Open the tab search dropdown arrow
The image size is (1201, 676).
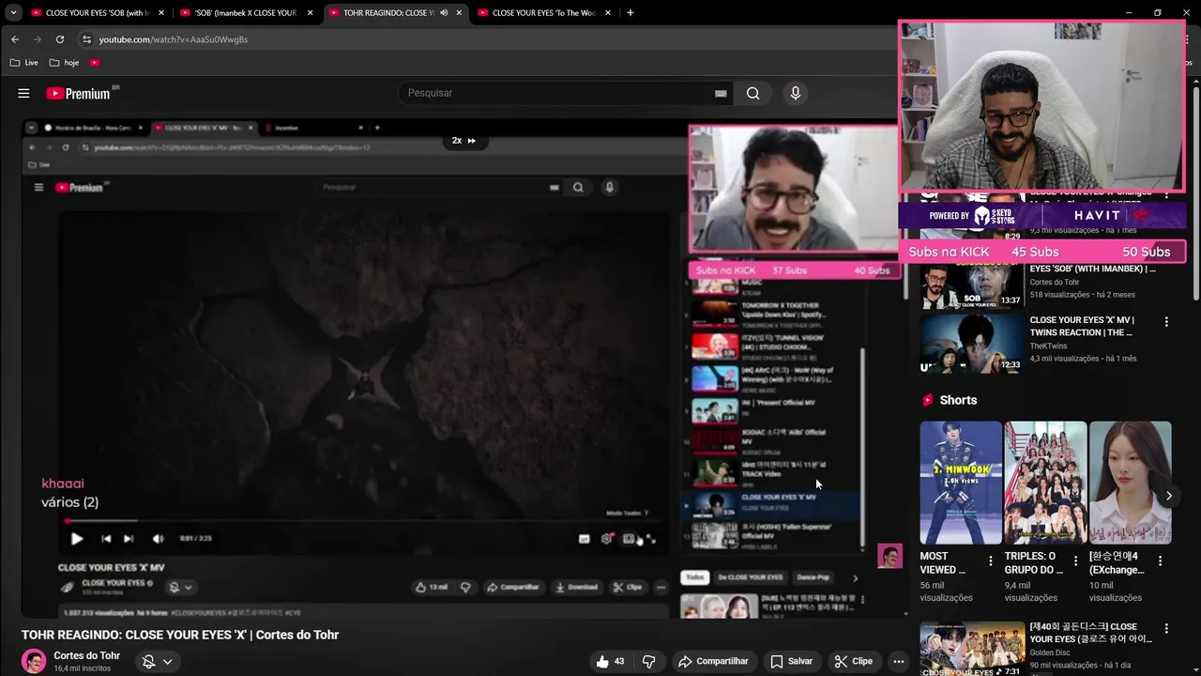pos(13,13)
